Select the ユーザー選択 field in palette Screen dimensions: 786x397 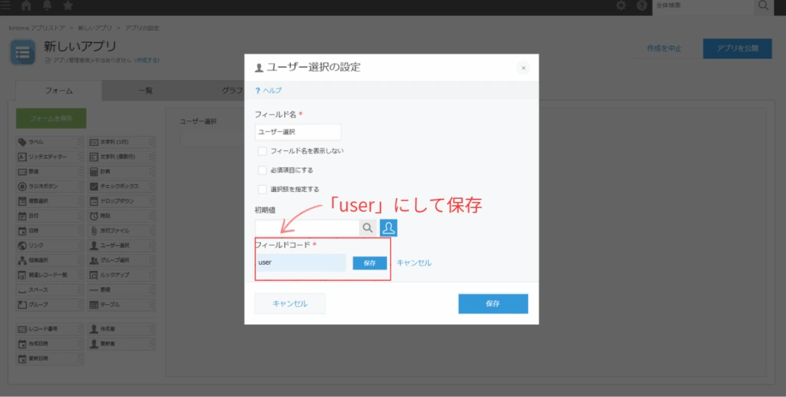[x=121, y=246]
